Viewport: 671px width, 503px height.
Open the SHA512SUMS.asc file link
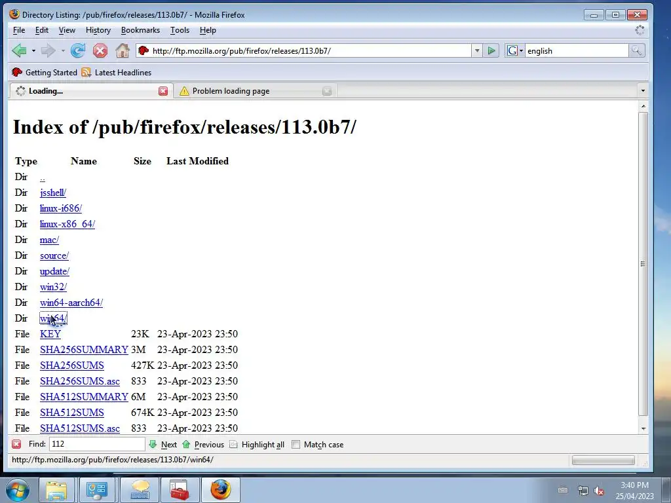click(79, 428)
